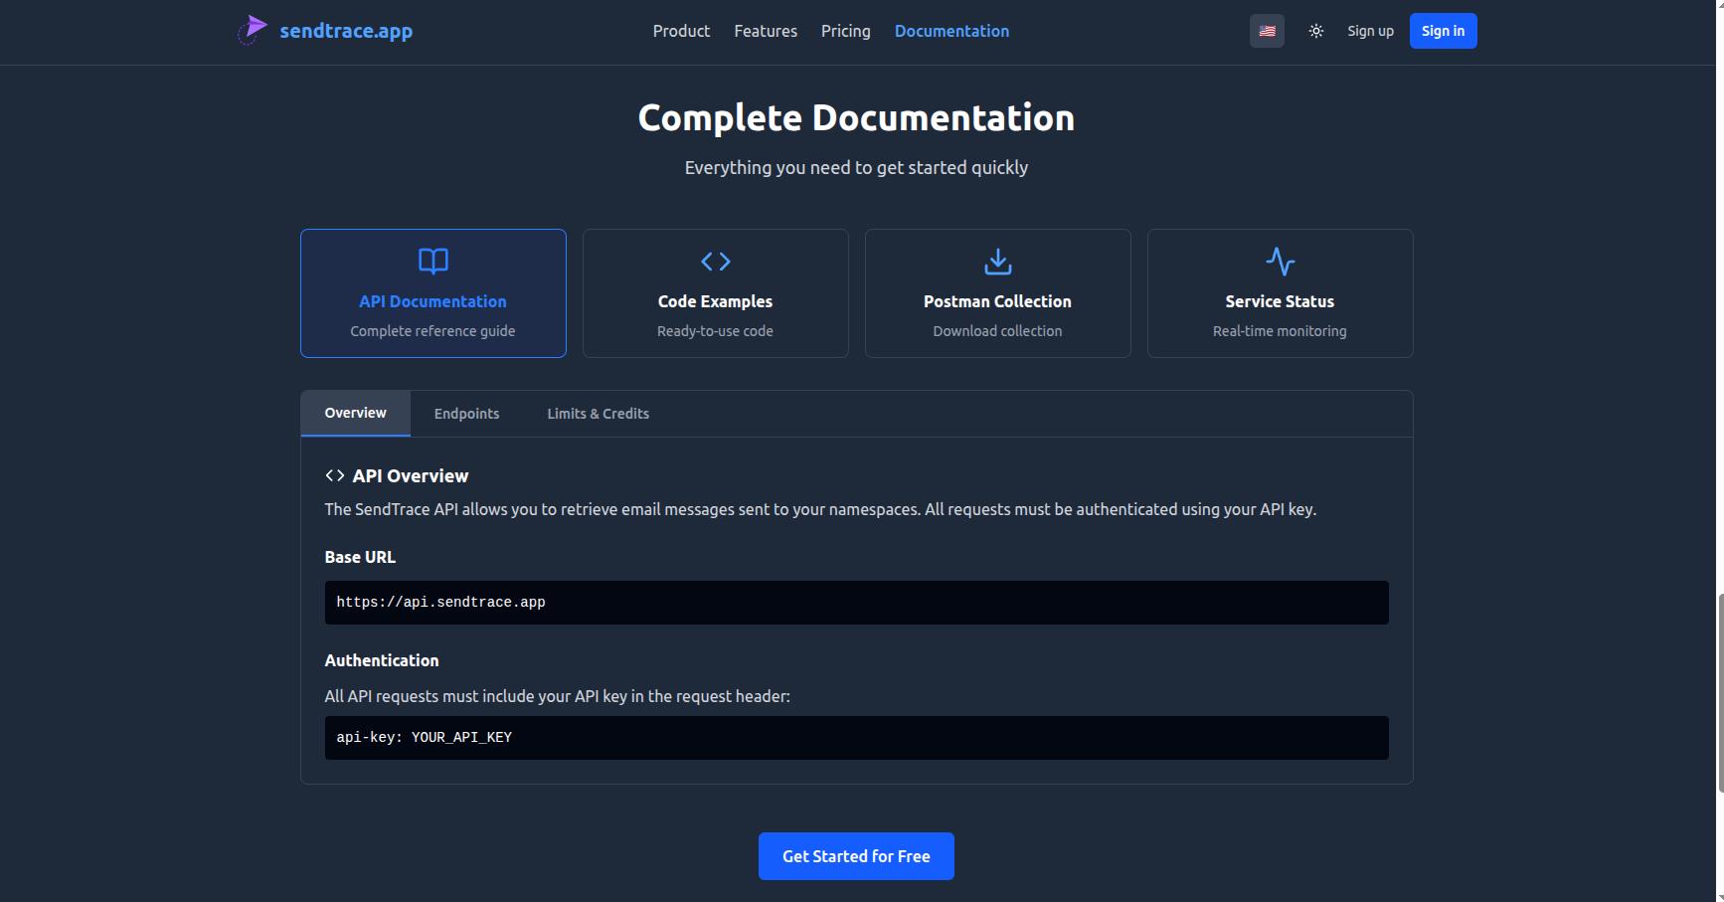Click the Base URL code block

point(856,603)
